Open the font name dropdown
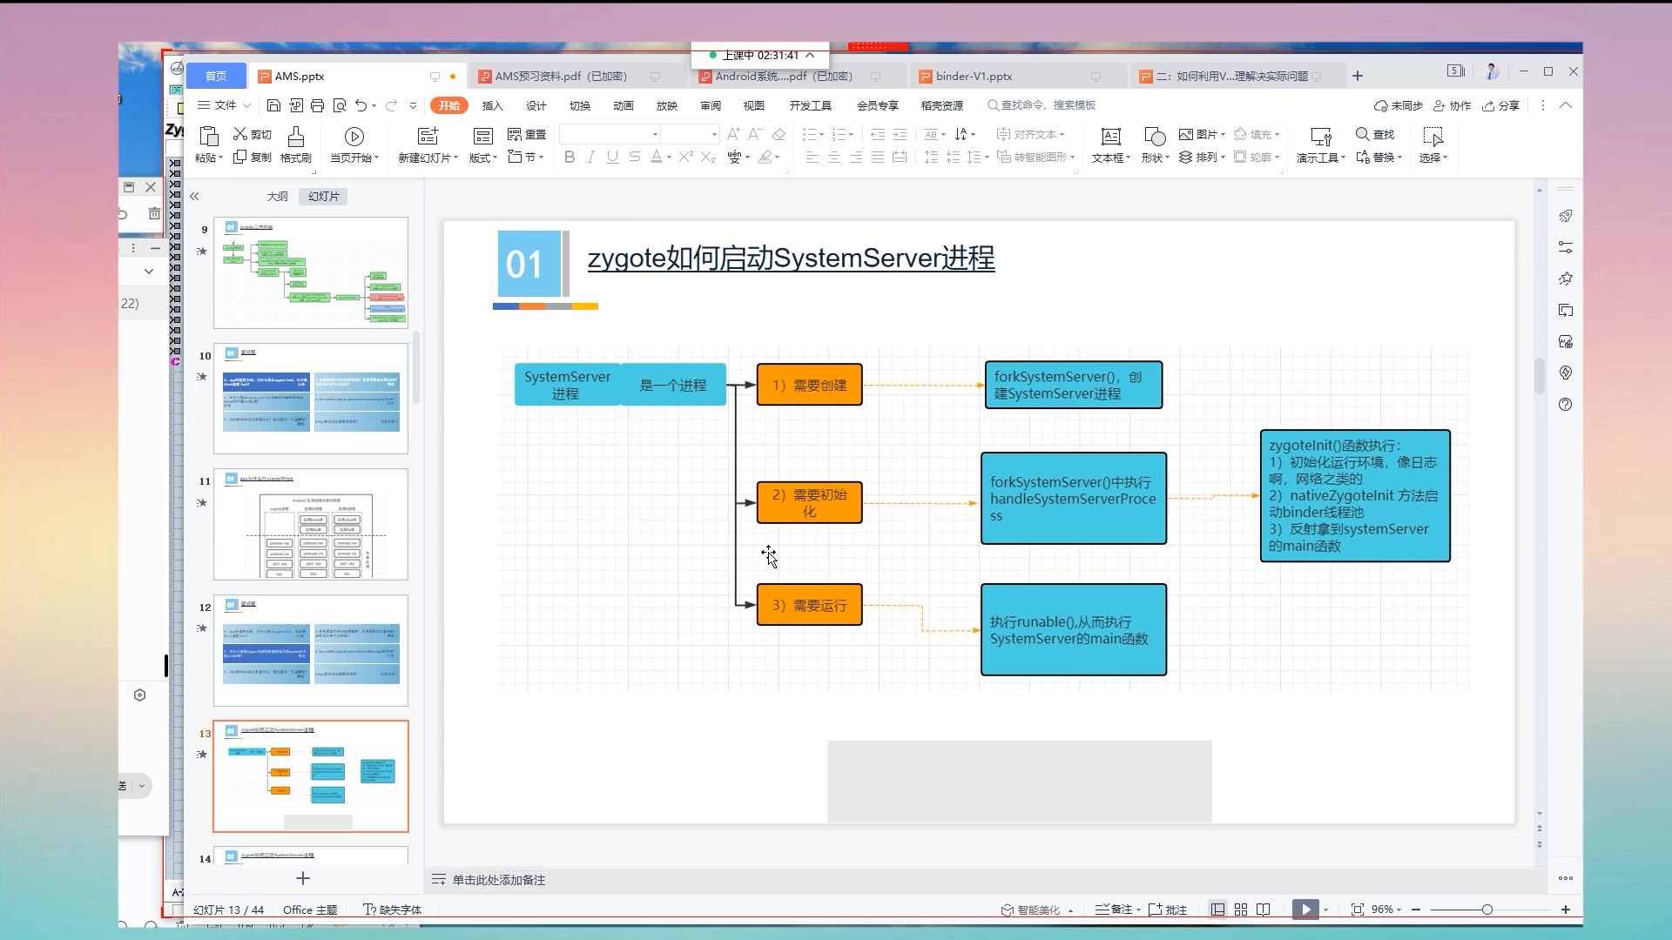1672x940 pixels. pyautogui.click(x=655, y=134)
